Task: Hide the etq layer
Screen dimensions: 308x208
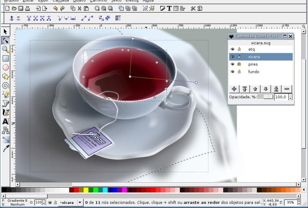Action: 233,49
